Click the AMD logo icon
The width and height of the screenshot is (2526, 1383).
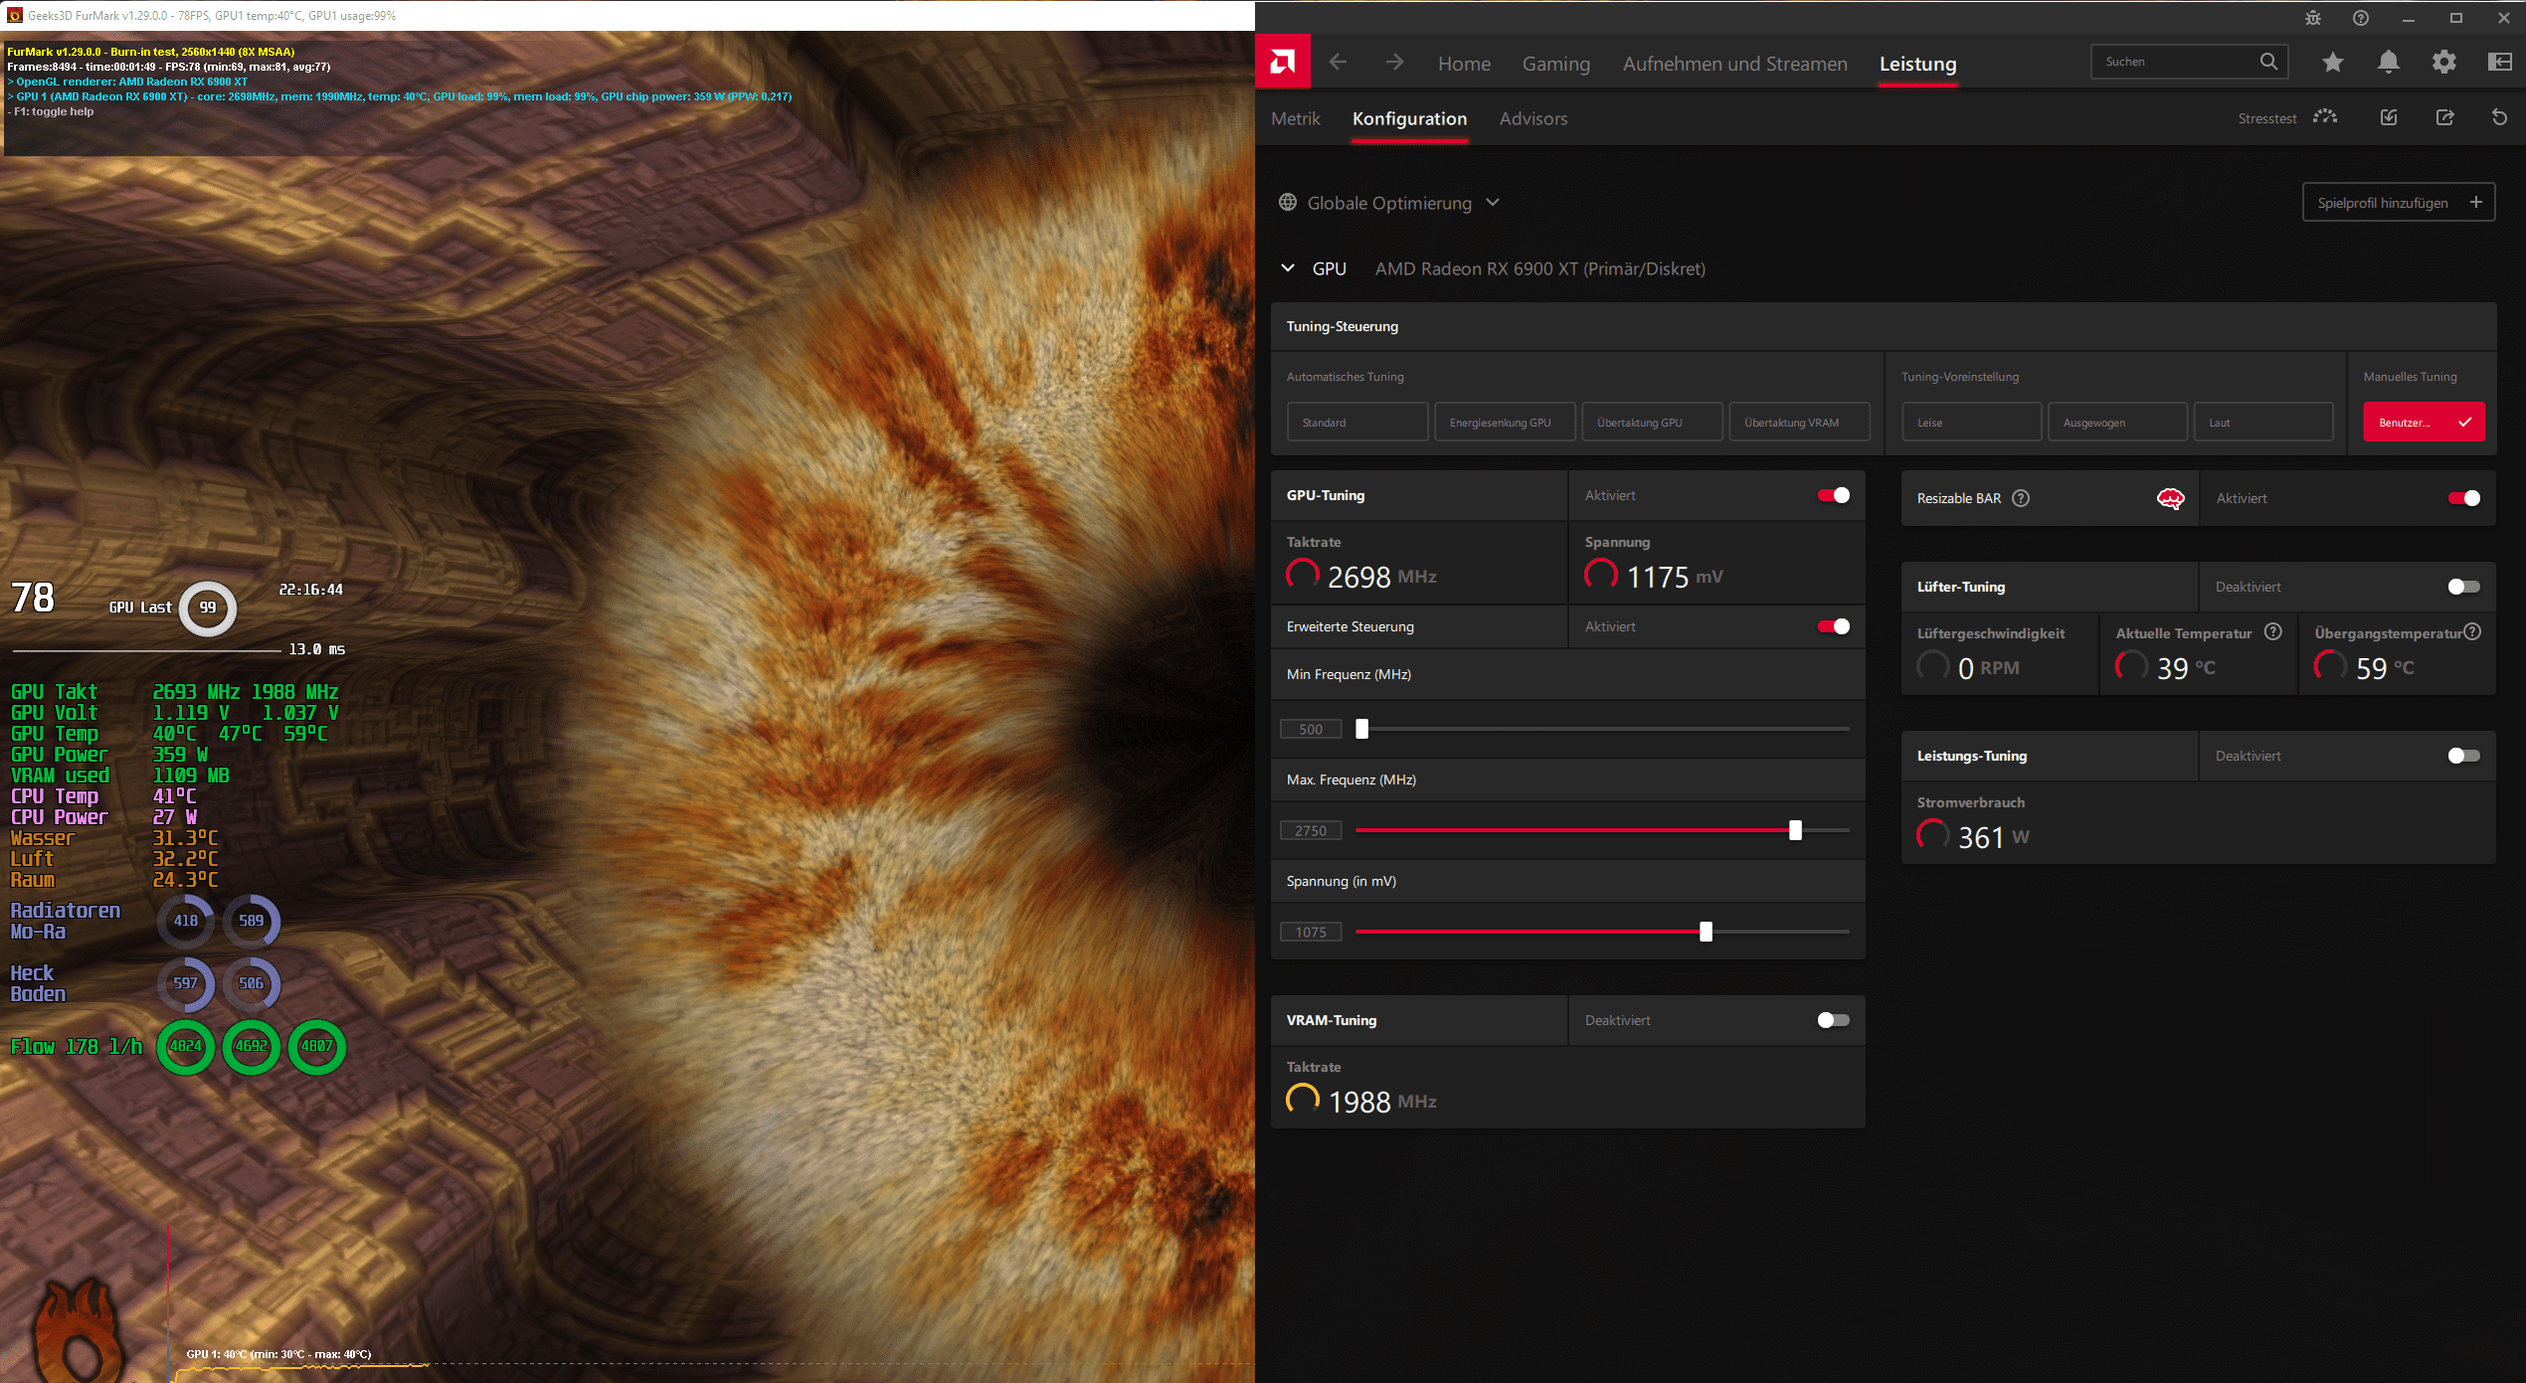1283,63
